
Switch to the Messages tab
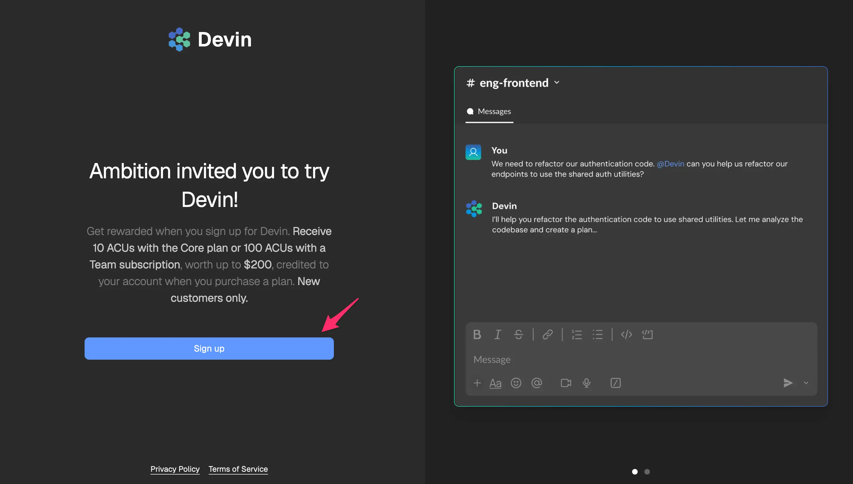click(x=489, y=111)
